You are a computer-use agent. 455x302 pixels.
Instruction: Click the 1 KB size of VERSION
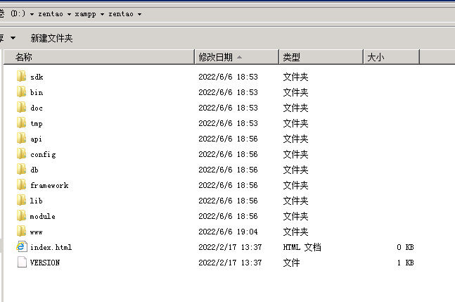tap(405, 263)
